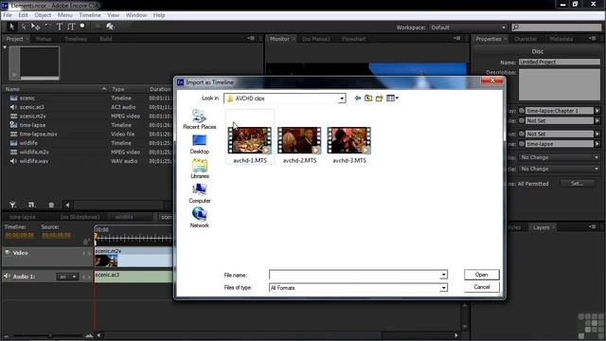
Task: Open second No Change dropdown
Action: tap(560, 169)
